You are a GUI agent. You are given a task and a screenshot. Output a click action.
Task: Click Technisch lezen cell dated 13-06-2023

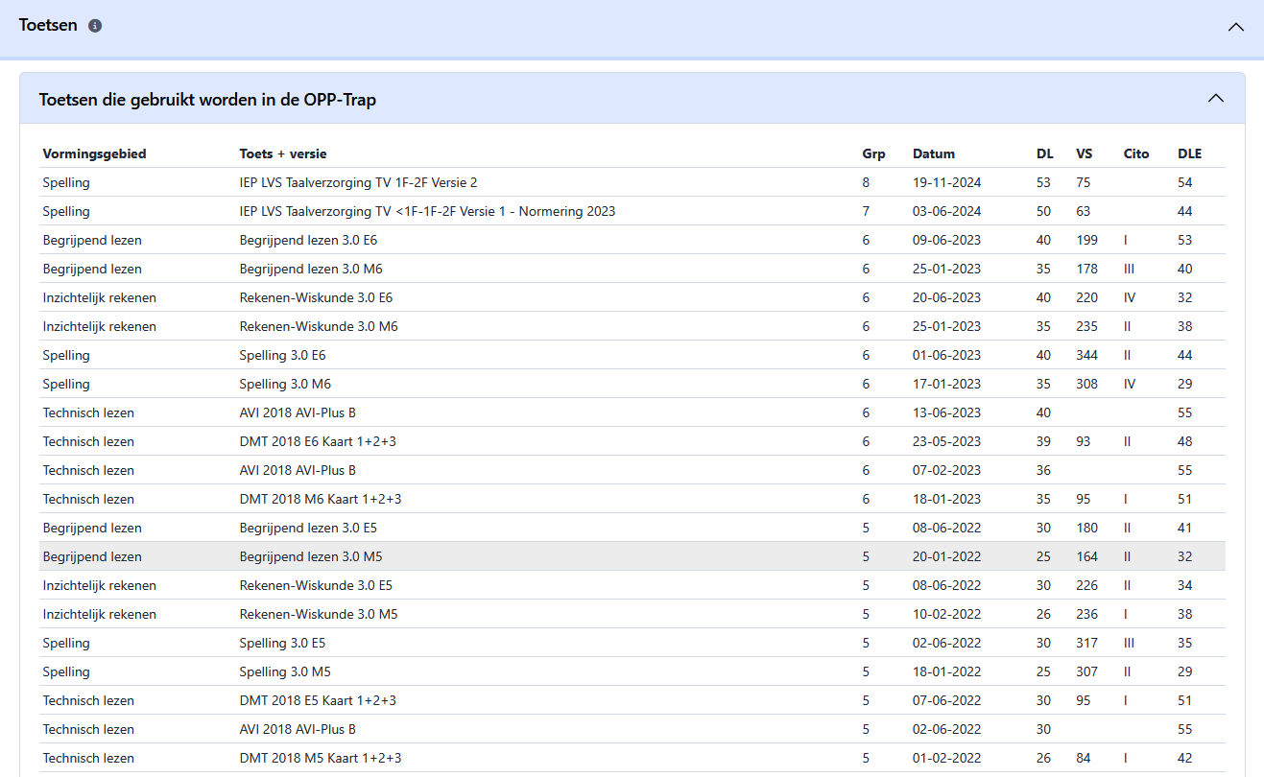pyautogui.click(x=88, y=412)
